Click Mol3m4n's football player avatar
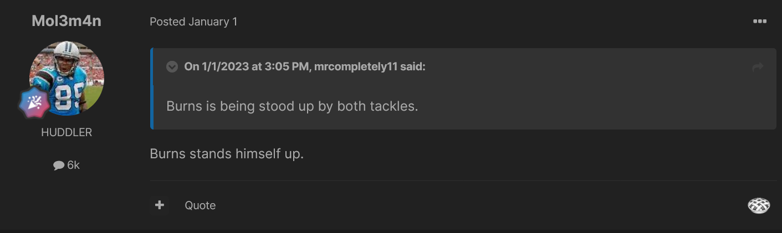The width and height of the screenshot is (782, 233). click(x=67, y=79)
